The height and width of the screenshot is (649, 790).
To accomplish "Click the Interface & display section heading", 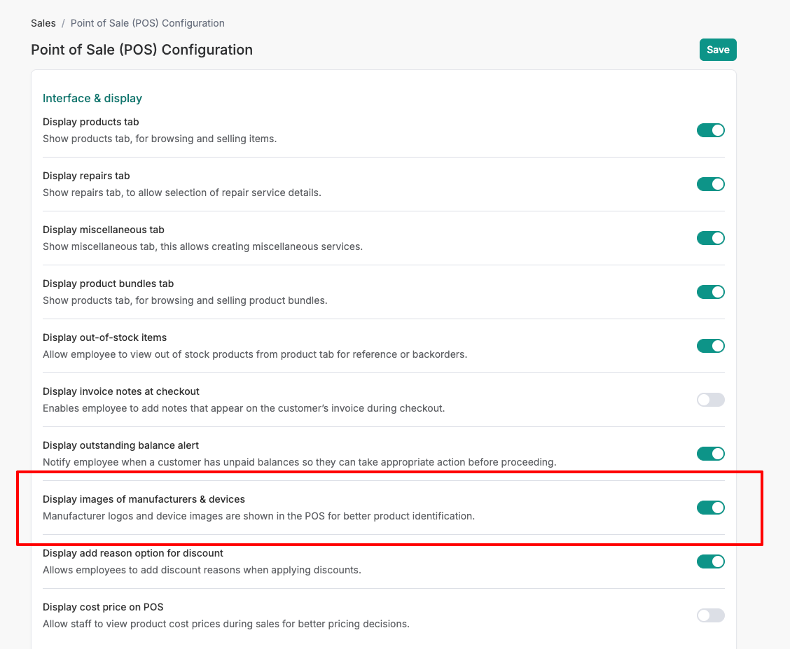I will (92, 98).
